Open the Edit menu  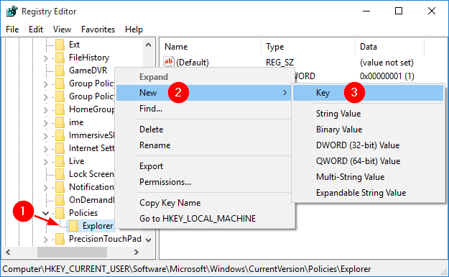tap(36, 29)
